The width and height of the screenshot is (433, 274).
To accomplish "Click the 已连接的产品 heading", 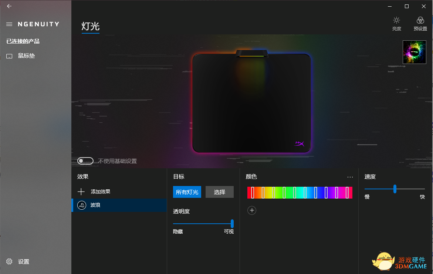I will coord(23,41).
